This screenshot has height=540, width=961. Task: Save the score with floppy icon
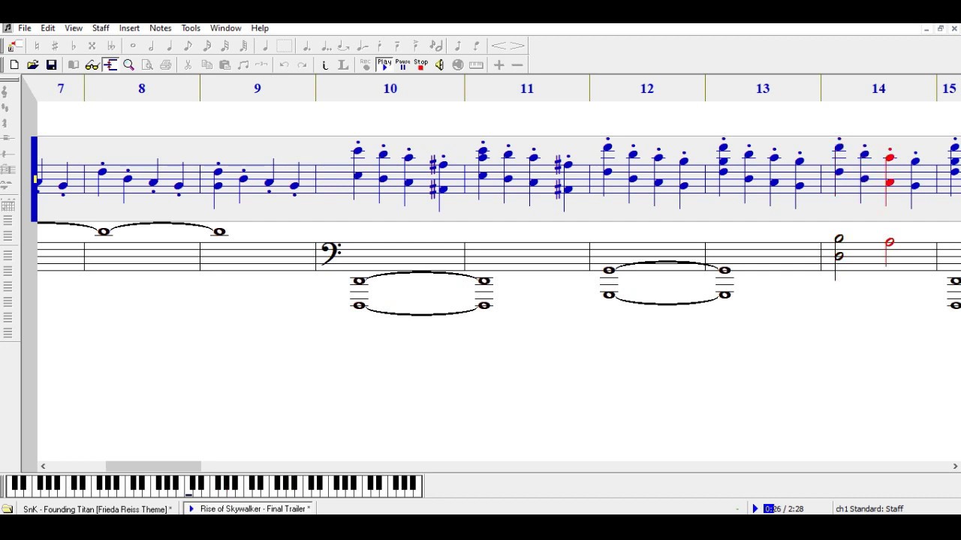coord(51,65)
